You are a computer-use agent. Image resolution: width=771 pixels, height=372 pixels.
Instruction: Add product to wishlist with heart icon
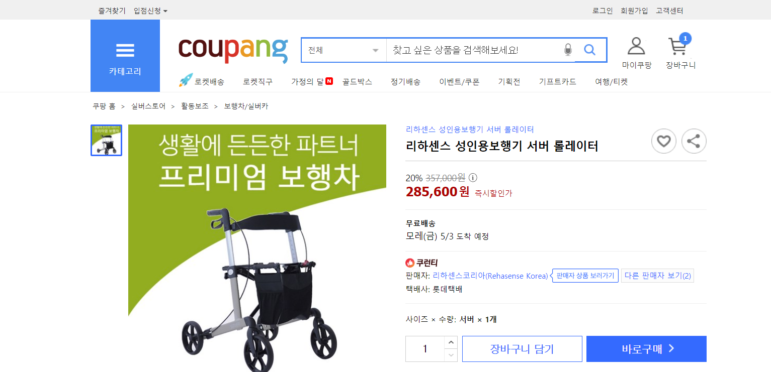[663, 141]
